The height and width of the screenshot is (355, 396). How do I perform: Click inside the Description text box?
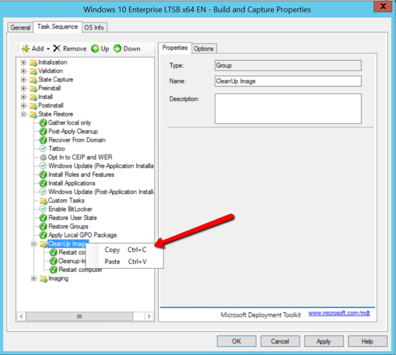(288, 108)
